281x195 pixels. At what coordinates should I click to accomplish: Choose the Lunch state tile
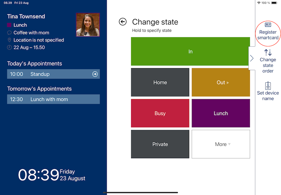221,113
